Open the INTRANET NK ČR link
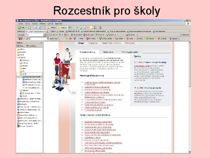 (73, 31)
